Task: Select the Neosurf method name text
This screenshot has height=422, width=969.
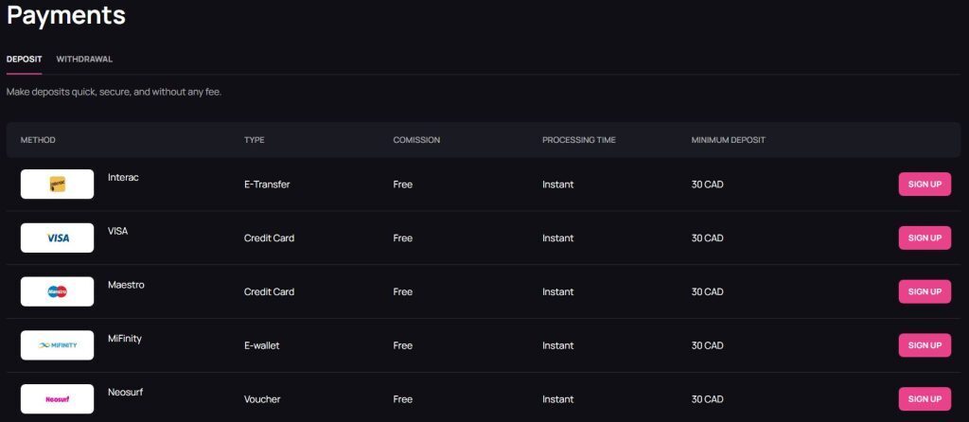Action: pyautogui.click(x=126, y=393)
